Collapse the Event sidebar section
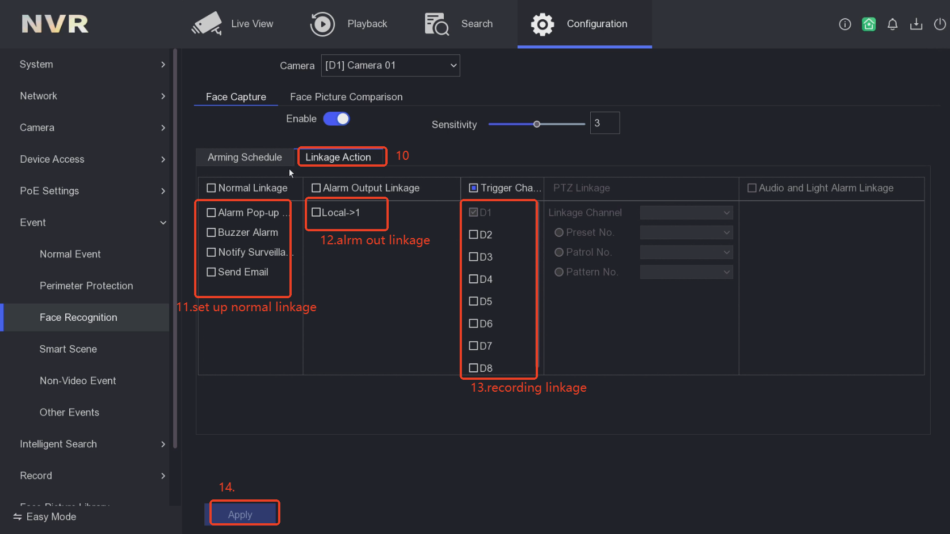950x534 pixels. click(x=91, y=223)
